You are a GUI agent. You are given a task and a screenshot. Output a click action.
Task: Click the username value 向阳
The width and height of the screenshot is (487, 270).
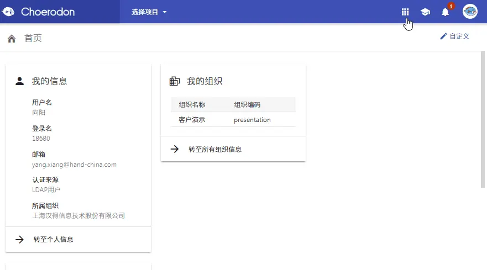click(x=39, y=112)
